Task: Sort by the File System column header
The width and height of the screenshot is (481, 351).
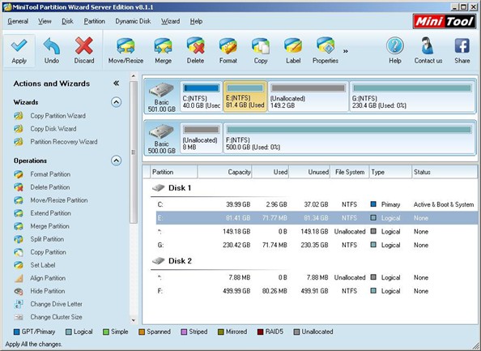Action: point(350,172)
